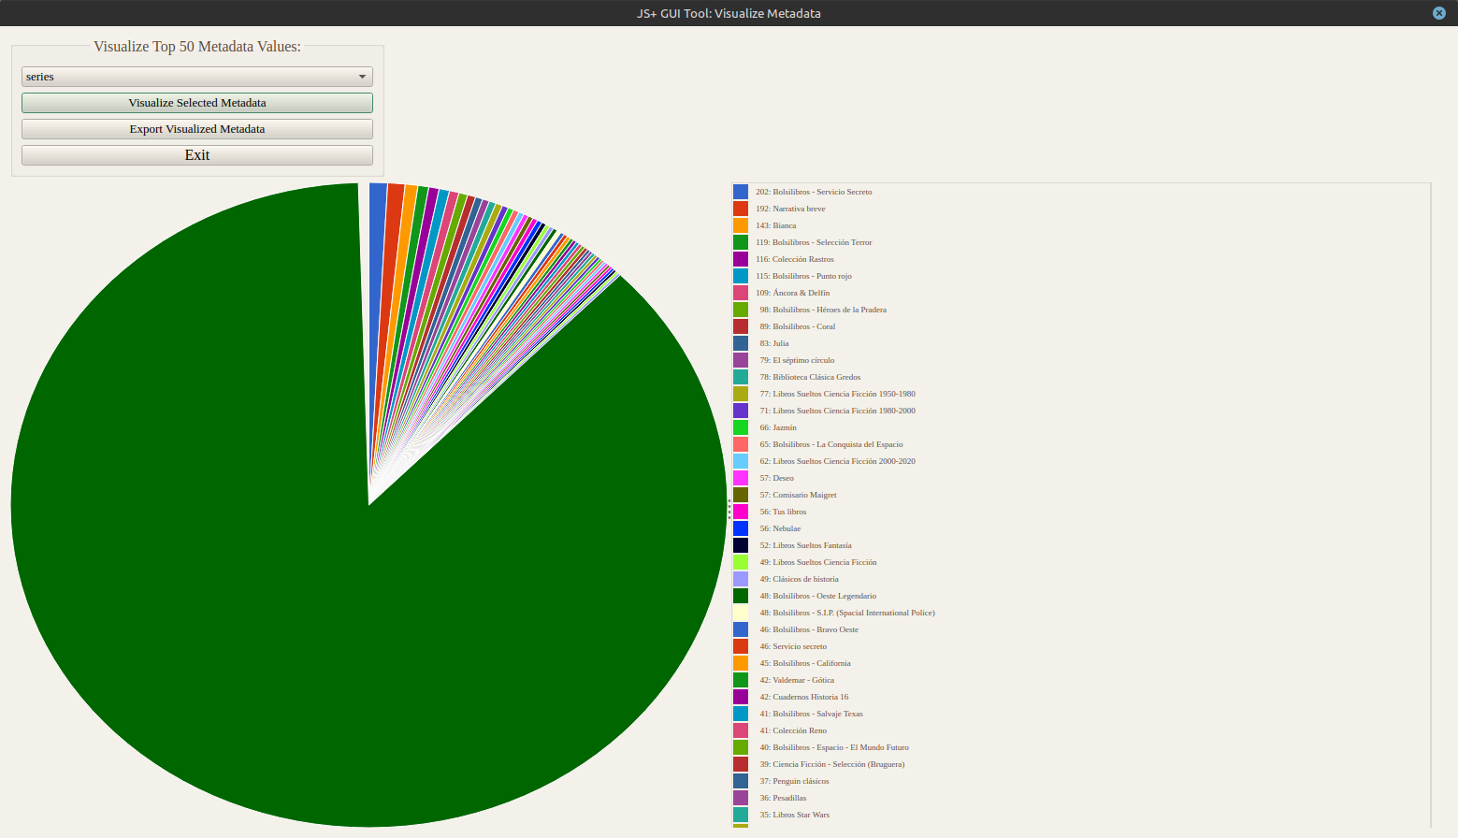Image resolution: width=1458 pixels, height=838 pixels.
Task: Click the Exit button
Action: (197, 155)
